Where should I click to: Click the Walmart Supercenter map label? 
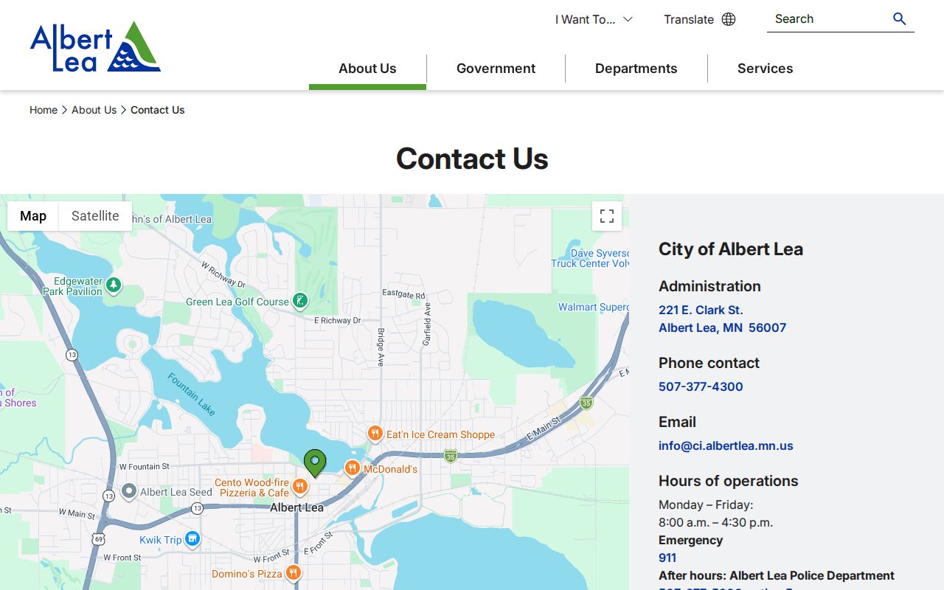tap(593, 307)
